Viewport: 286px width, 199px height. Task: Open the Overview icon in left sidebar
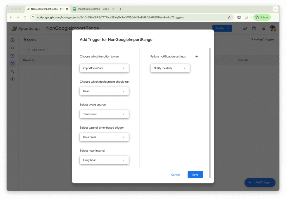point(12,40)
